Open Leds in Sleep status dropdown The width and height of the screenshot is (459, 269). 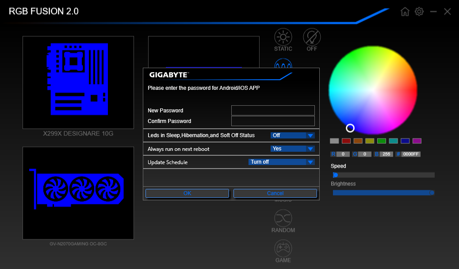point(292,135)
